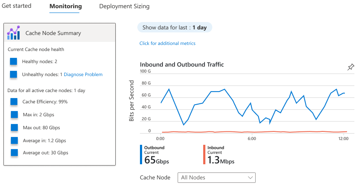The height and width of the screenshot is (185, 357).
Task: Click the chevron in All Nodes combo box
Action: 250,177
